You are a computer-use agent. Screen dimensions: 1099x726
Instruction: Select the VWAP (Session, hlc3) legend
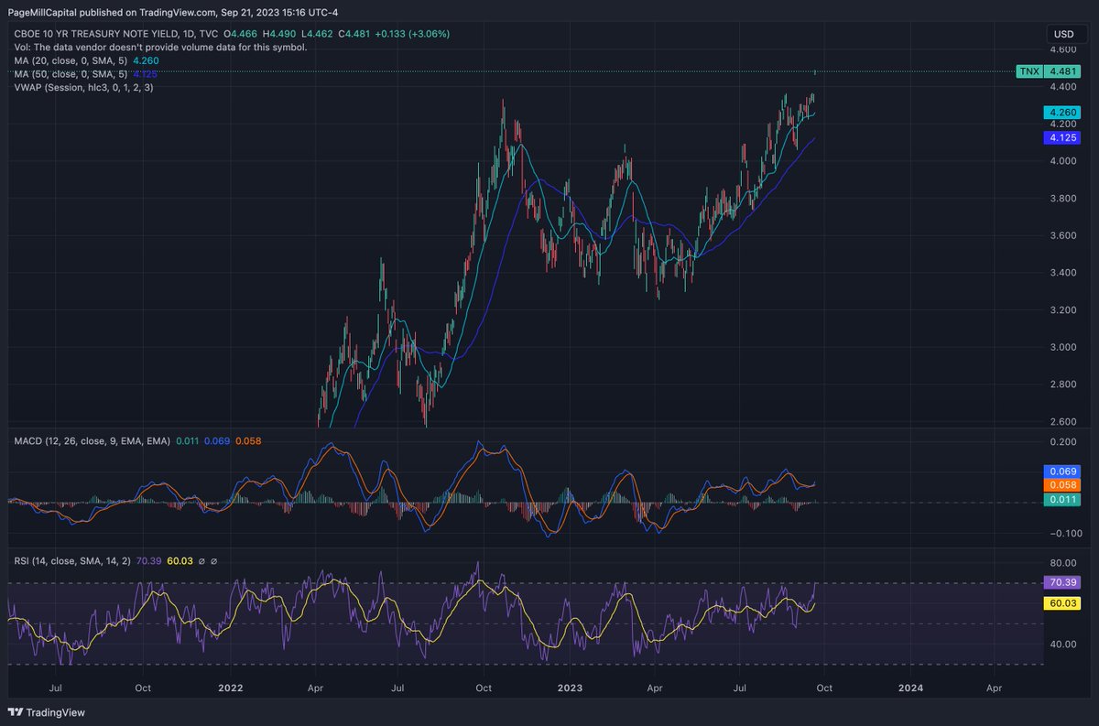point(83,86)
